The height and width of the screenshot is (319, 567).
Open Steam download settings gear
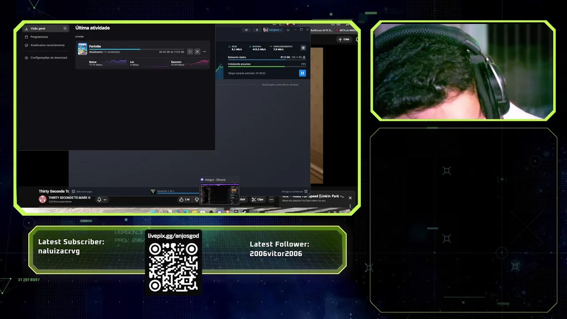point(303,47)
